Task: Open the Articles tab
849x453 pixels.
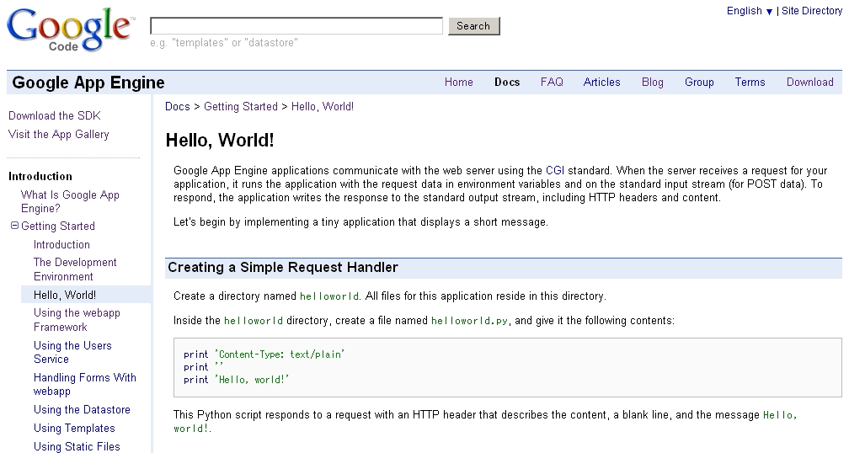Action: tap(601, 83)
